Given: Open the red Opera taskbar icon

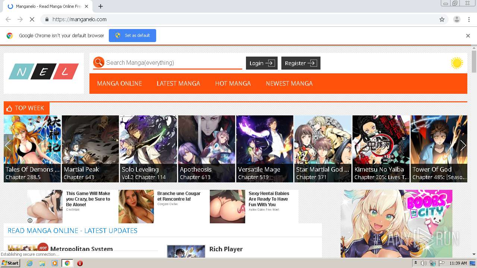Looking at the screenshot, I should (x=80, y=263).
